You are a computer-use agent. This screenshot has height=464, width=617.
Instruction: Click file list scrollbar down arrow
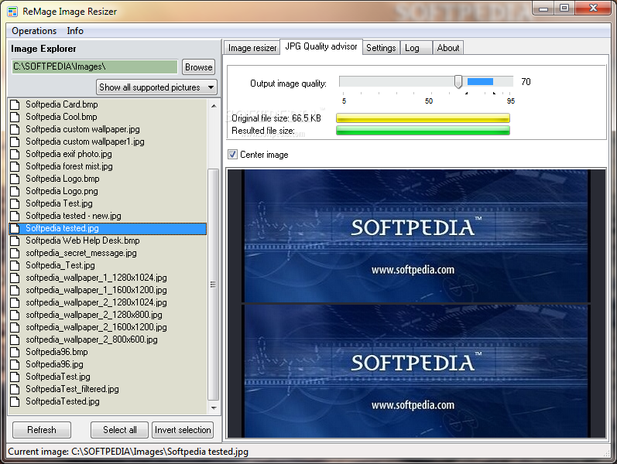pos(213,408)
